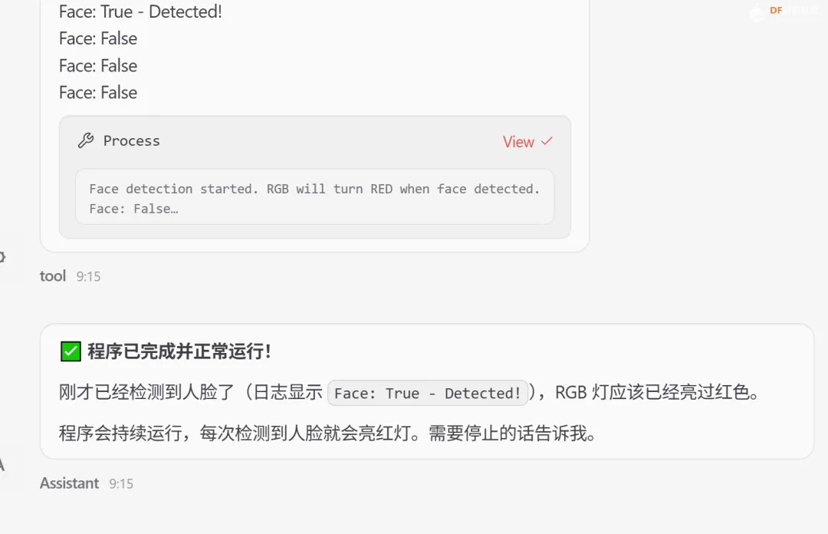Click the middle Face: False log line

coord(98,65)
